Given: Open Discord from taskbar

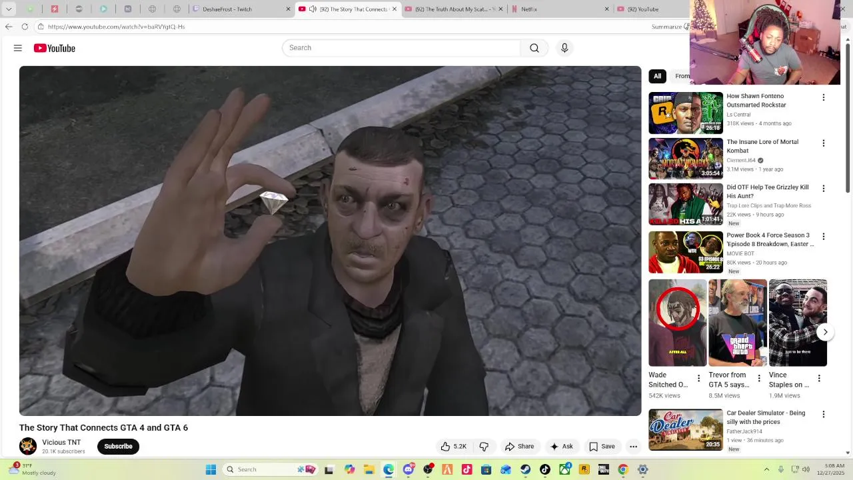Looking at the screenshot, I should point(409,469).
